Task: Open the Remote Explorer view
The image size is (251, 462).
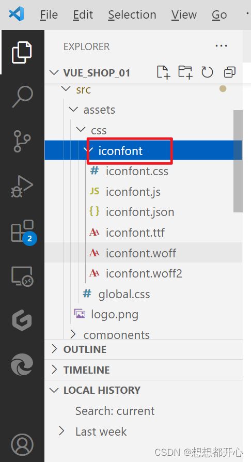Action: tap(22, 276)
